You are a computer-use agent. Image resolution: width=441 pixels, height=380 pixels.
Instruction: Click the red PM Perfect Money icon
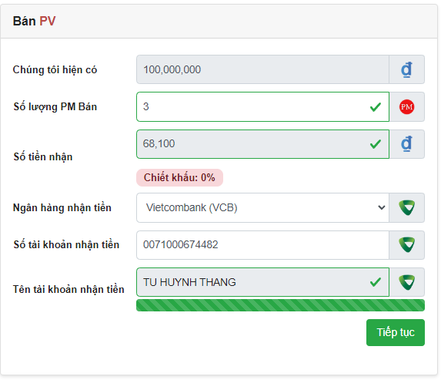406,107
